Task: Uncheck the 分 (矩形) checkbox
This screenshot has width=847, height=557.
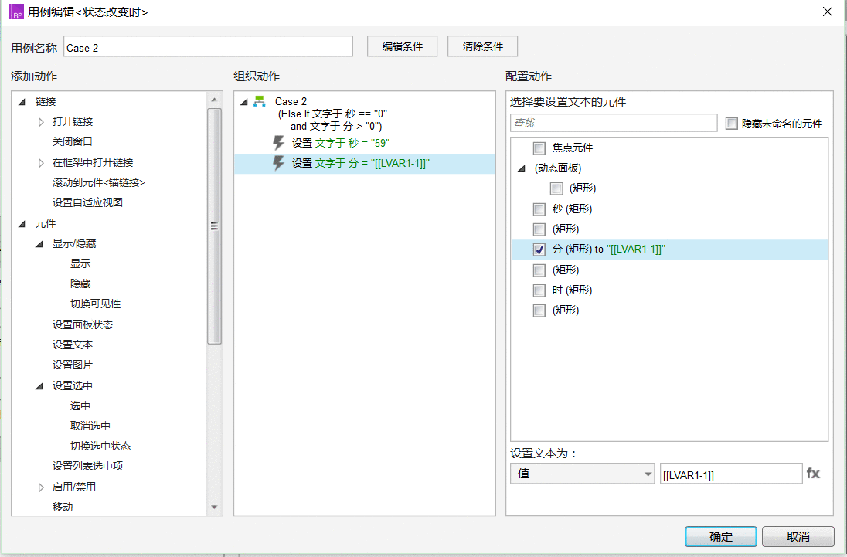Action: [x=539, y=250]
